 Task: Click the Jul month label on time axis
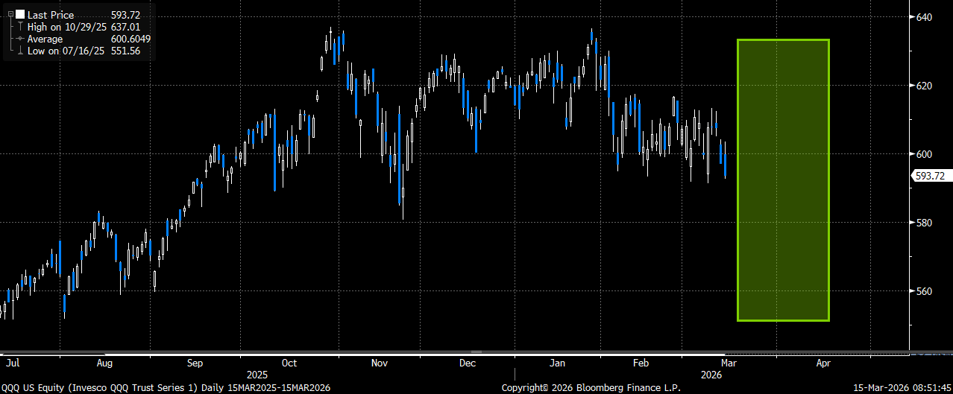coord(12,363)
